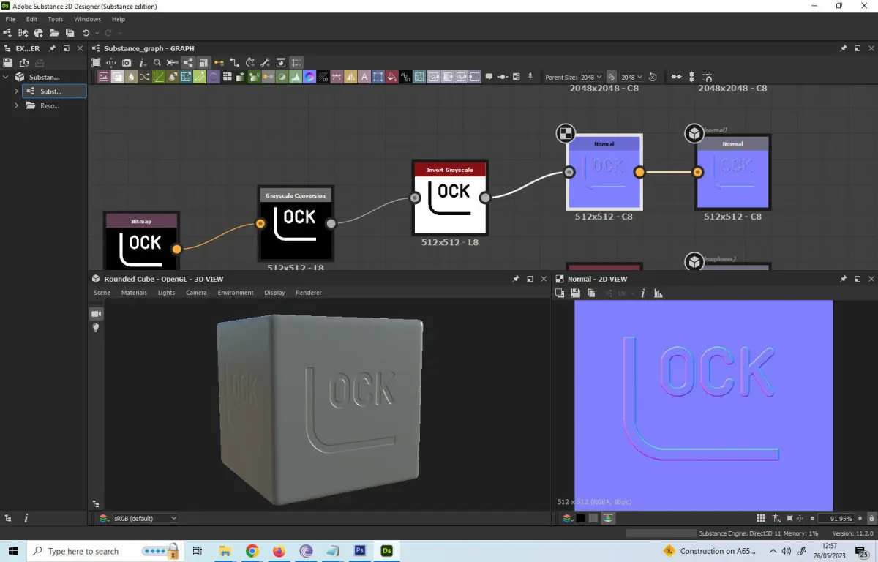
Task: Add a Text node from node toolbar
Action: (364, 77)
